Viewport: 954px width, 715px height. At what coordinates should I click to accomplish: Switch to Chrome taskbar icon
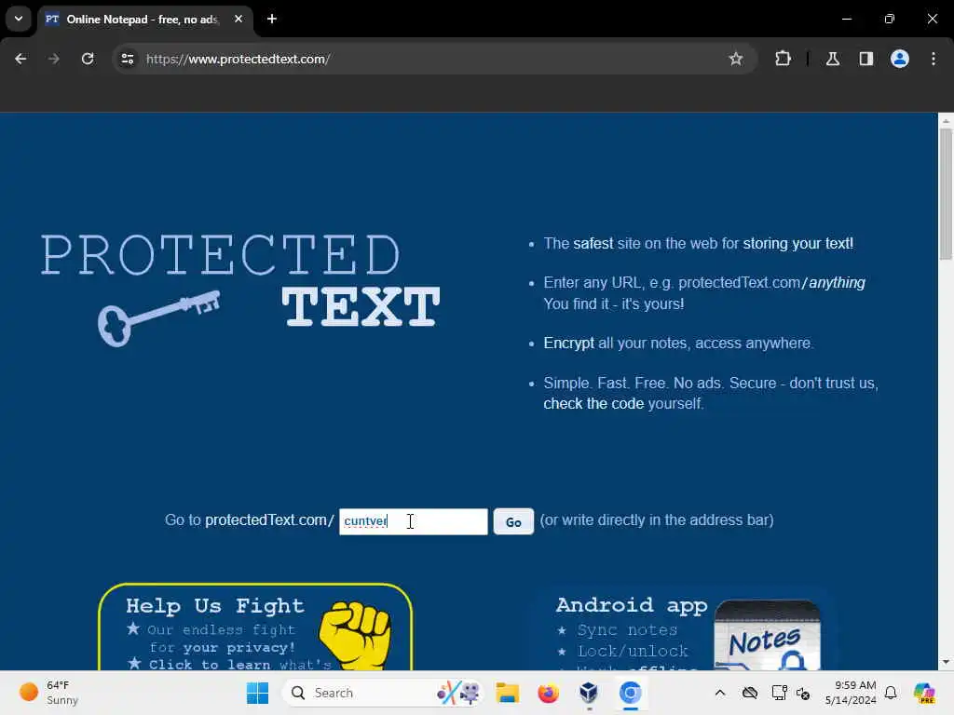click(x=631, y=693)
